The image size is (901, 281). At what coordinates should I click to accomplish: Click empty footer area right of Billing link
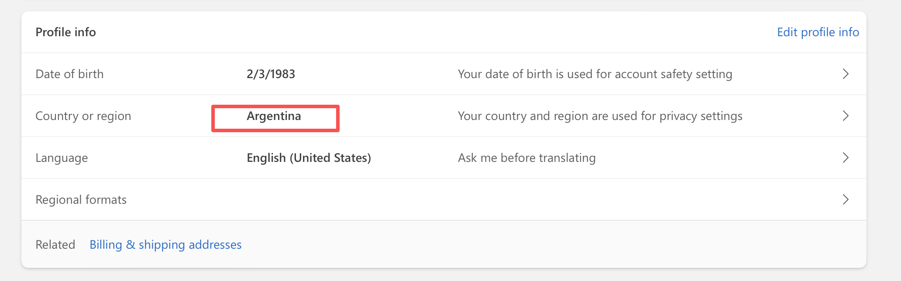click(524, 244)
